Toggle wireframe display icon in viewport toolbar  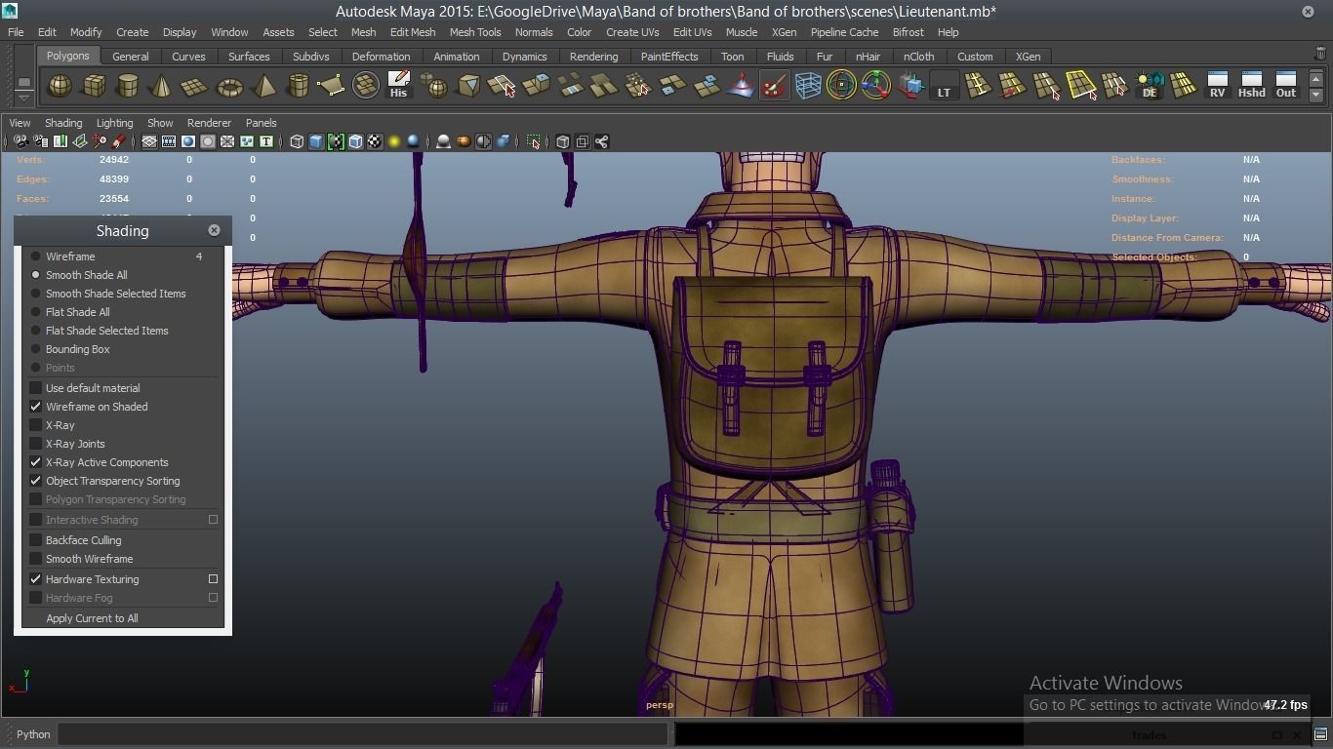[297, 141]
